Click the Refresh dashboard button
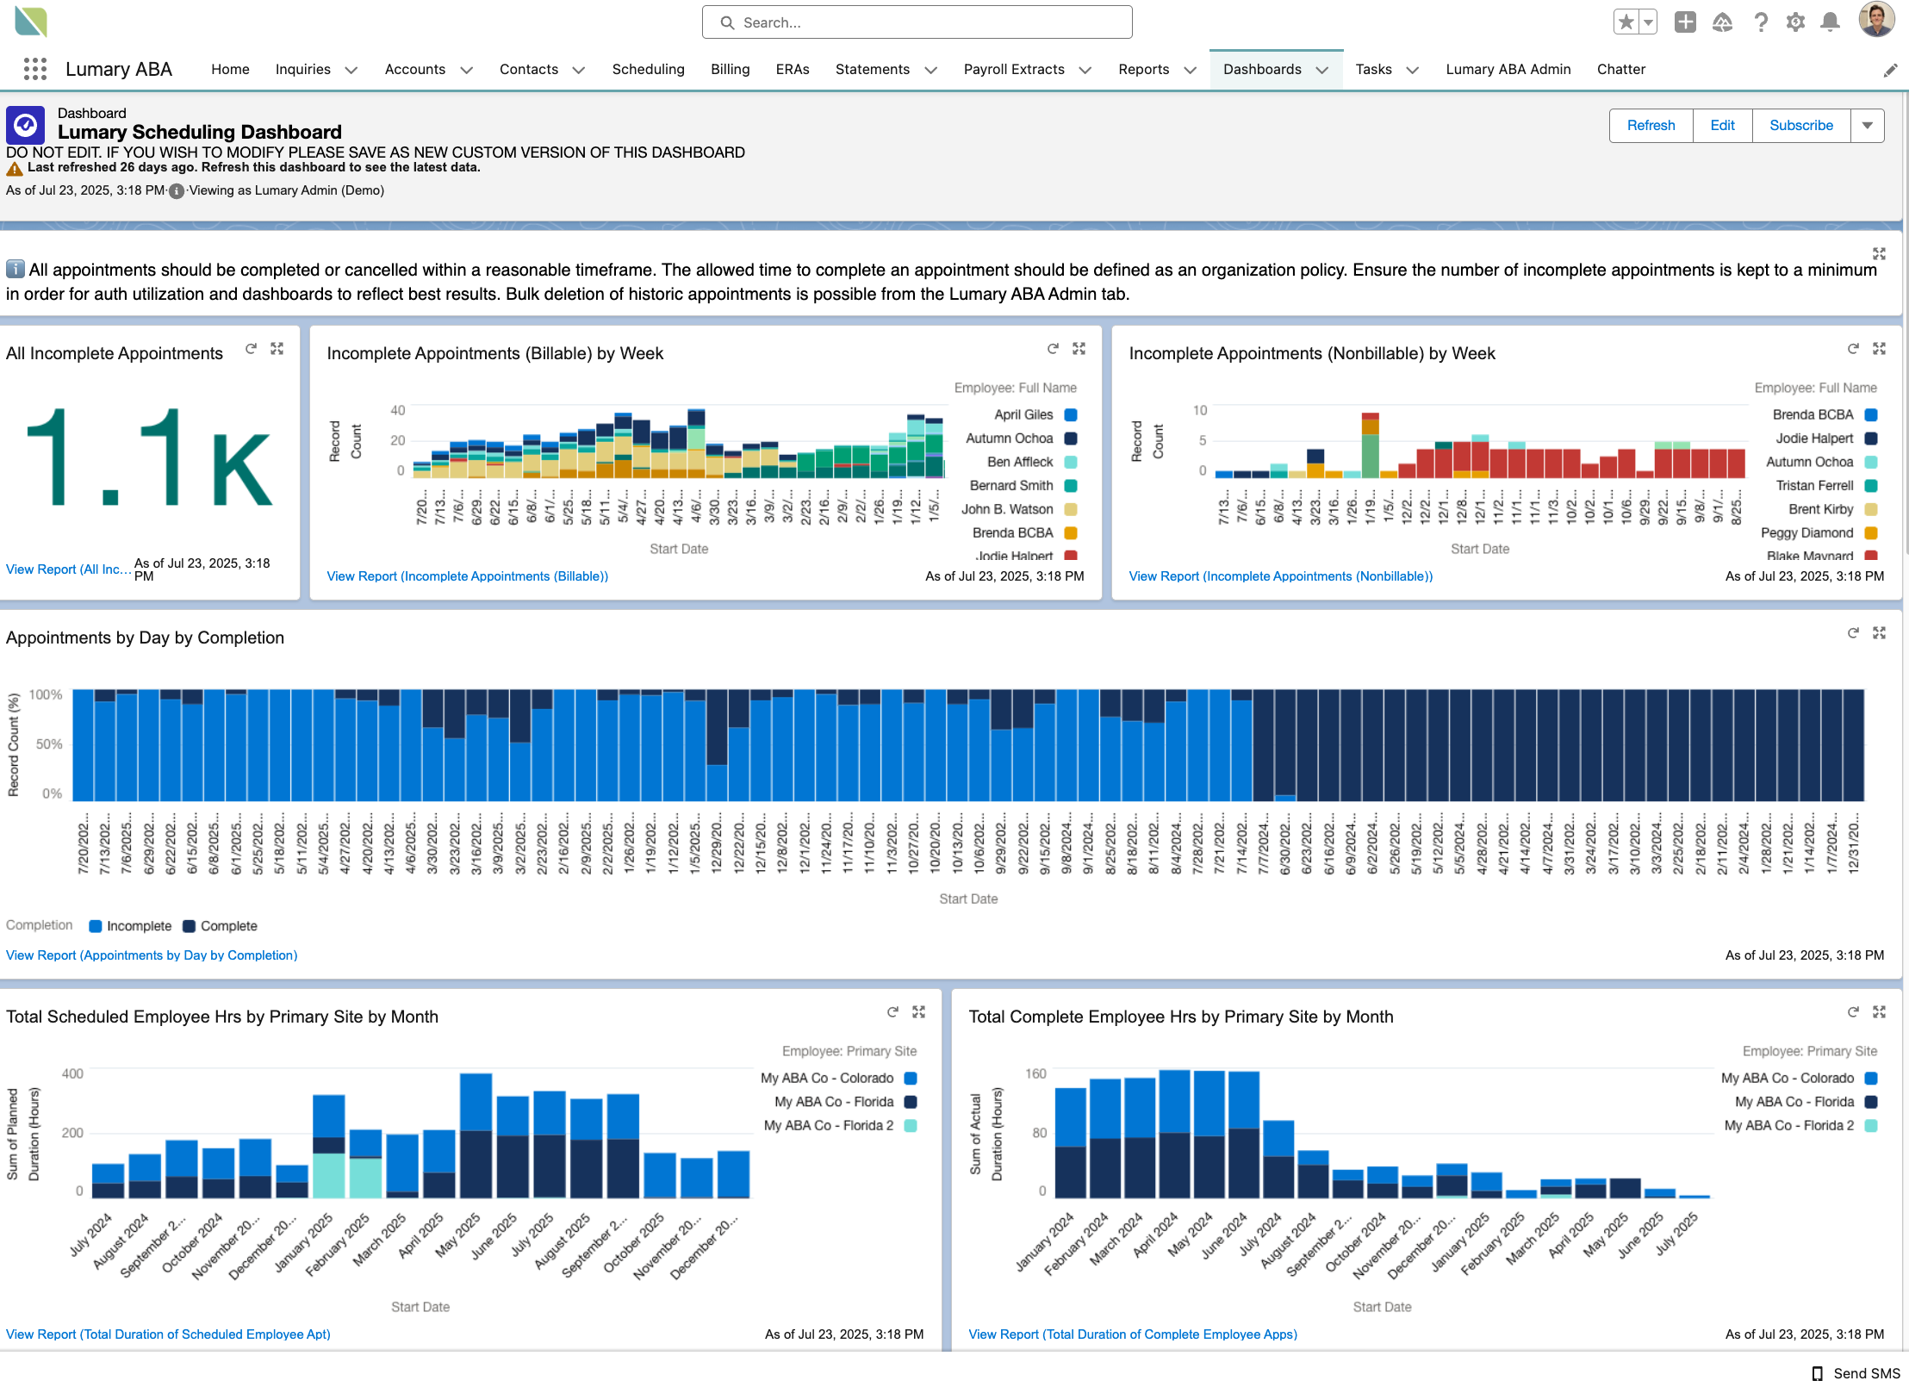This screenshot has width=1909, height=1387. [1651, 126]
